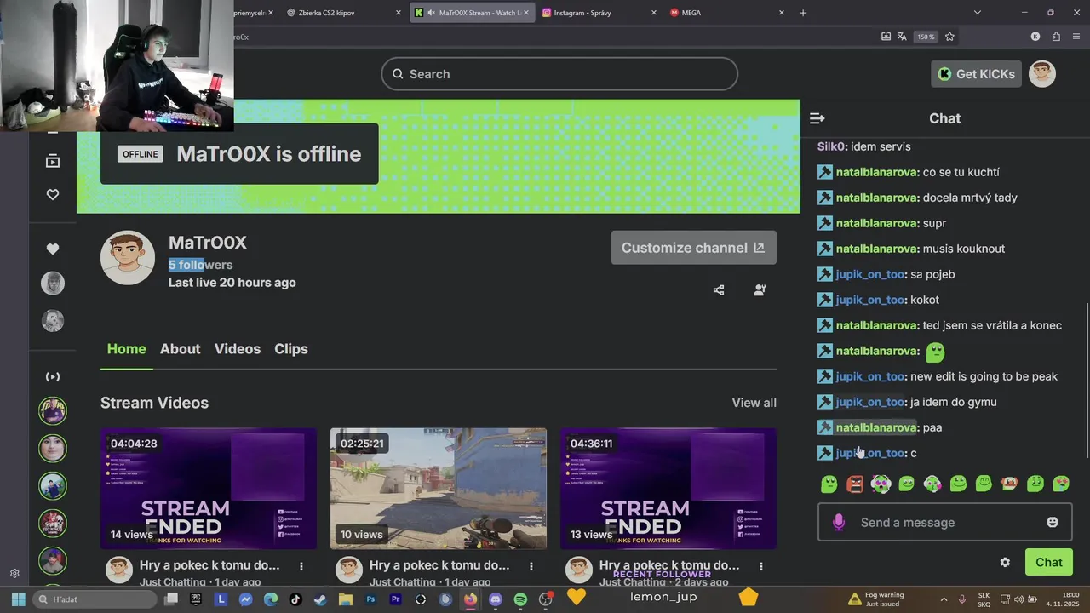
Task: Insert the first neutral green emote
Action: click(x=829, y=484)
